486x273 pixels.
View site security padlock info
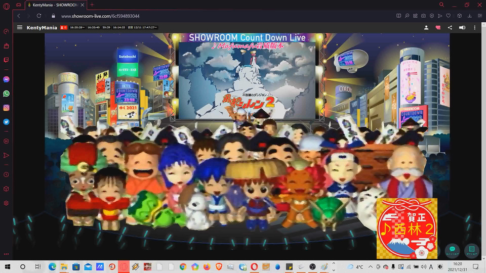coord(53,16)
